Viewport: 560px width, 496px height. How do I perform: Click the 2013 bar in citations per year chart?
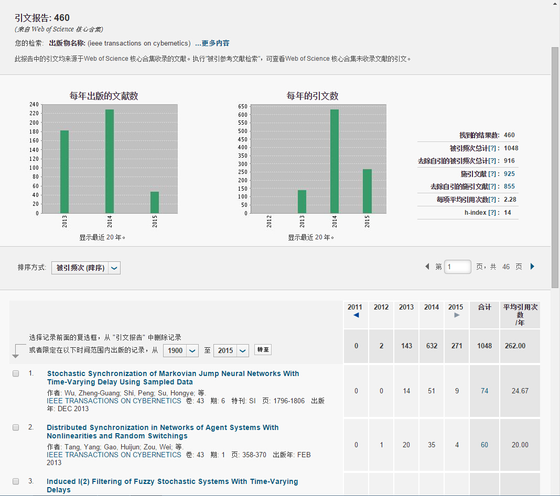click(x=302, y=202)
